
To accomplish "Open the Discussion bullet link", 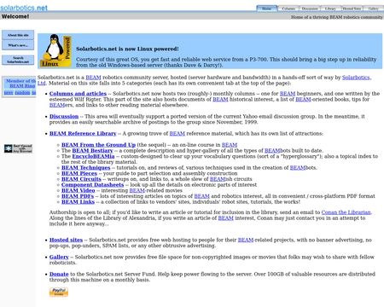I will (64, 116).
